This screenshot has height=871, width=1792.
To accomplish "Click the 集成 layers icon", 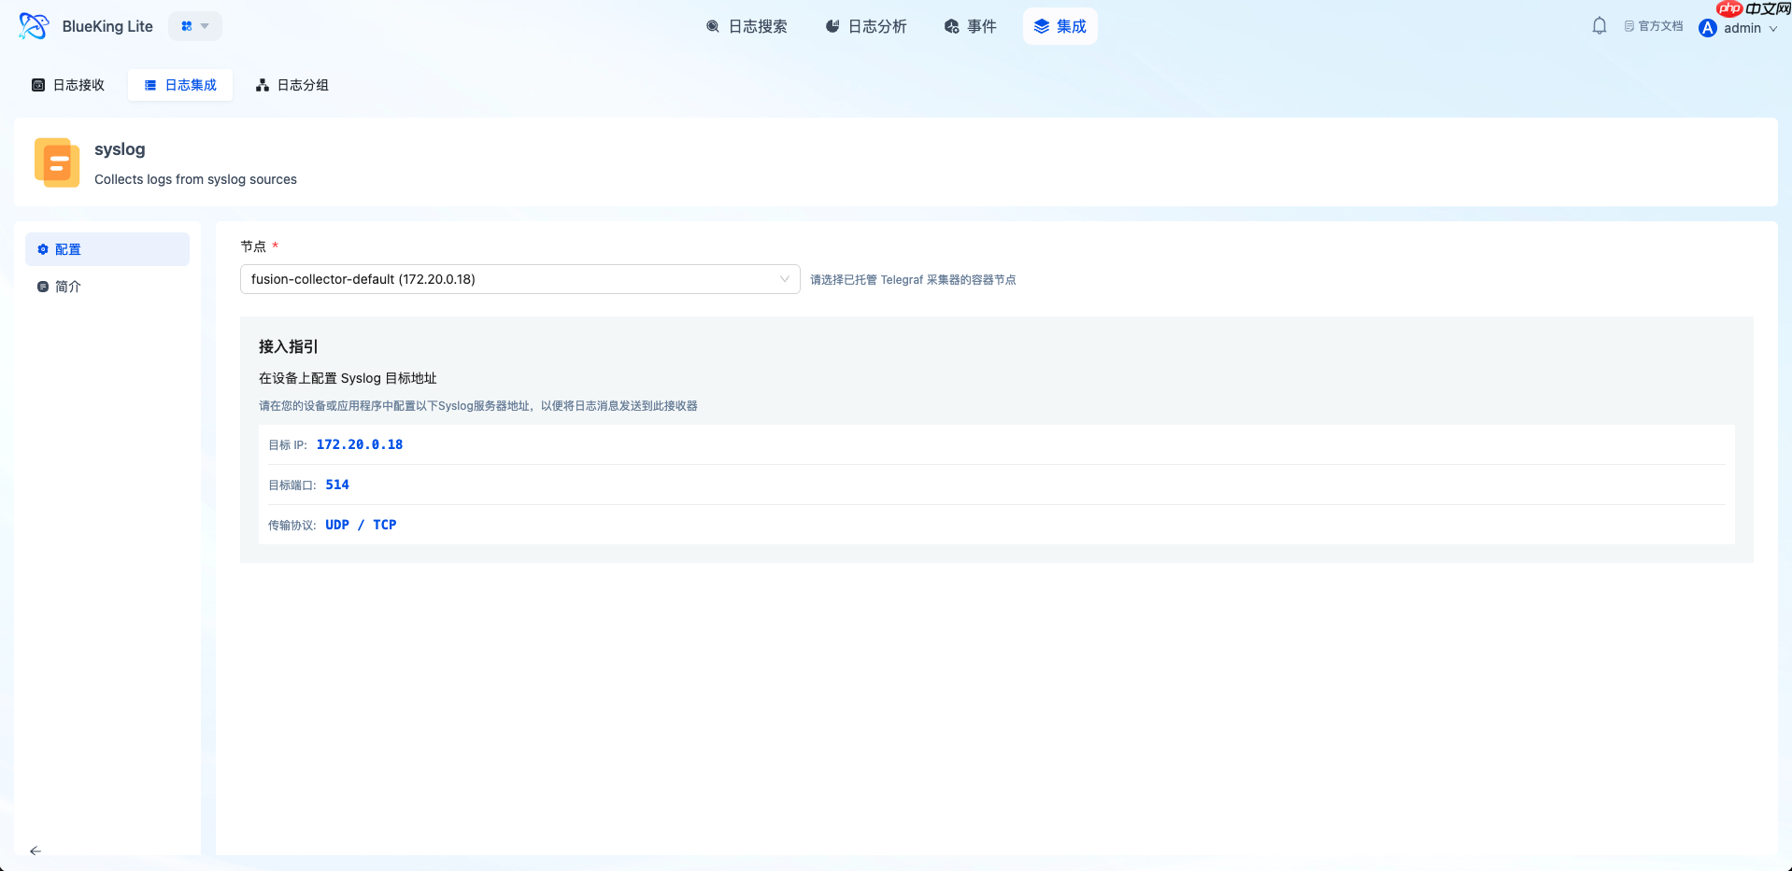I will point(1040,26).
